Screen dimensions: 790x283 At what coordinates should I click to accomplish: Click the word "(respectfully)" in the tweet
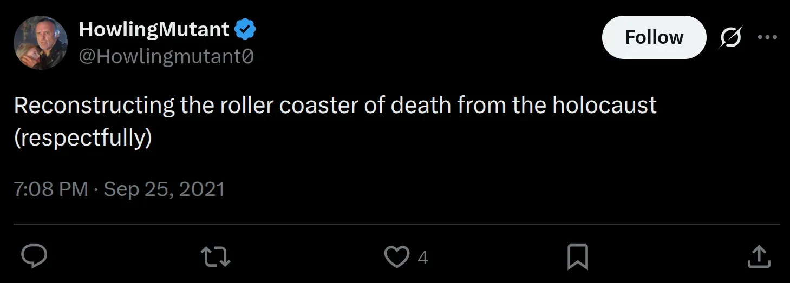(83, 138)
